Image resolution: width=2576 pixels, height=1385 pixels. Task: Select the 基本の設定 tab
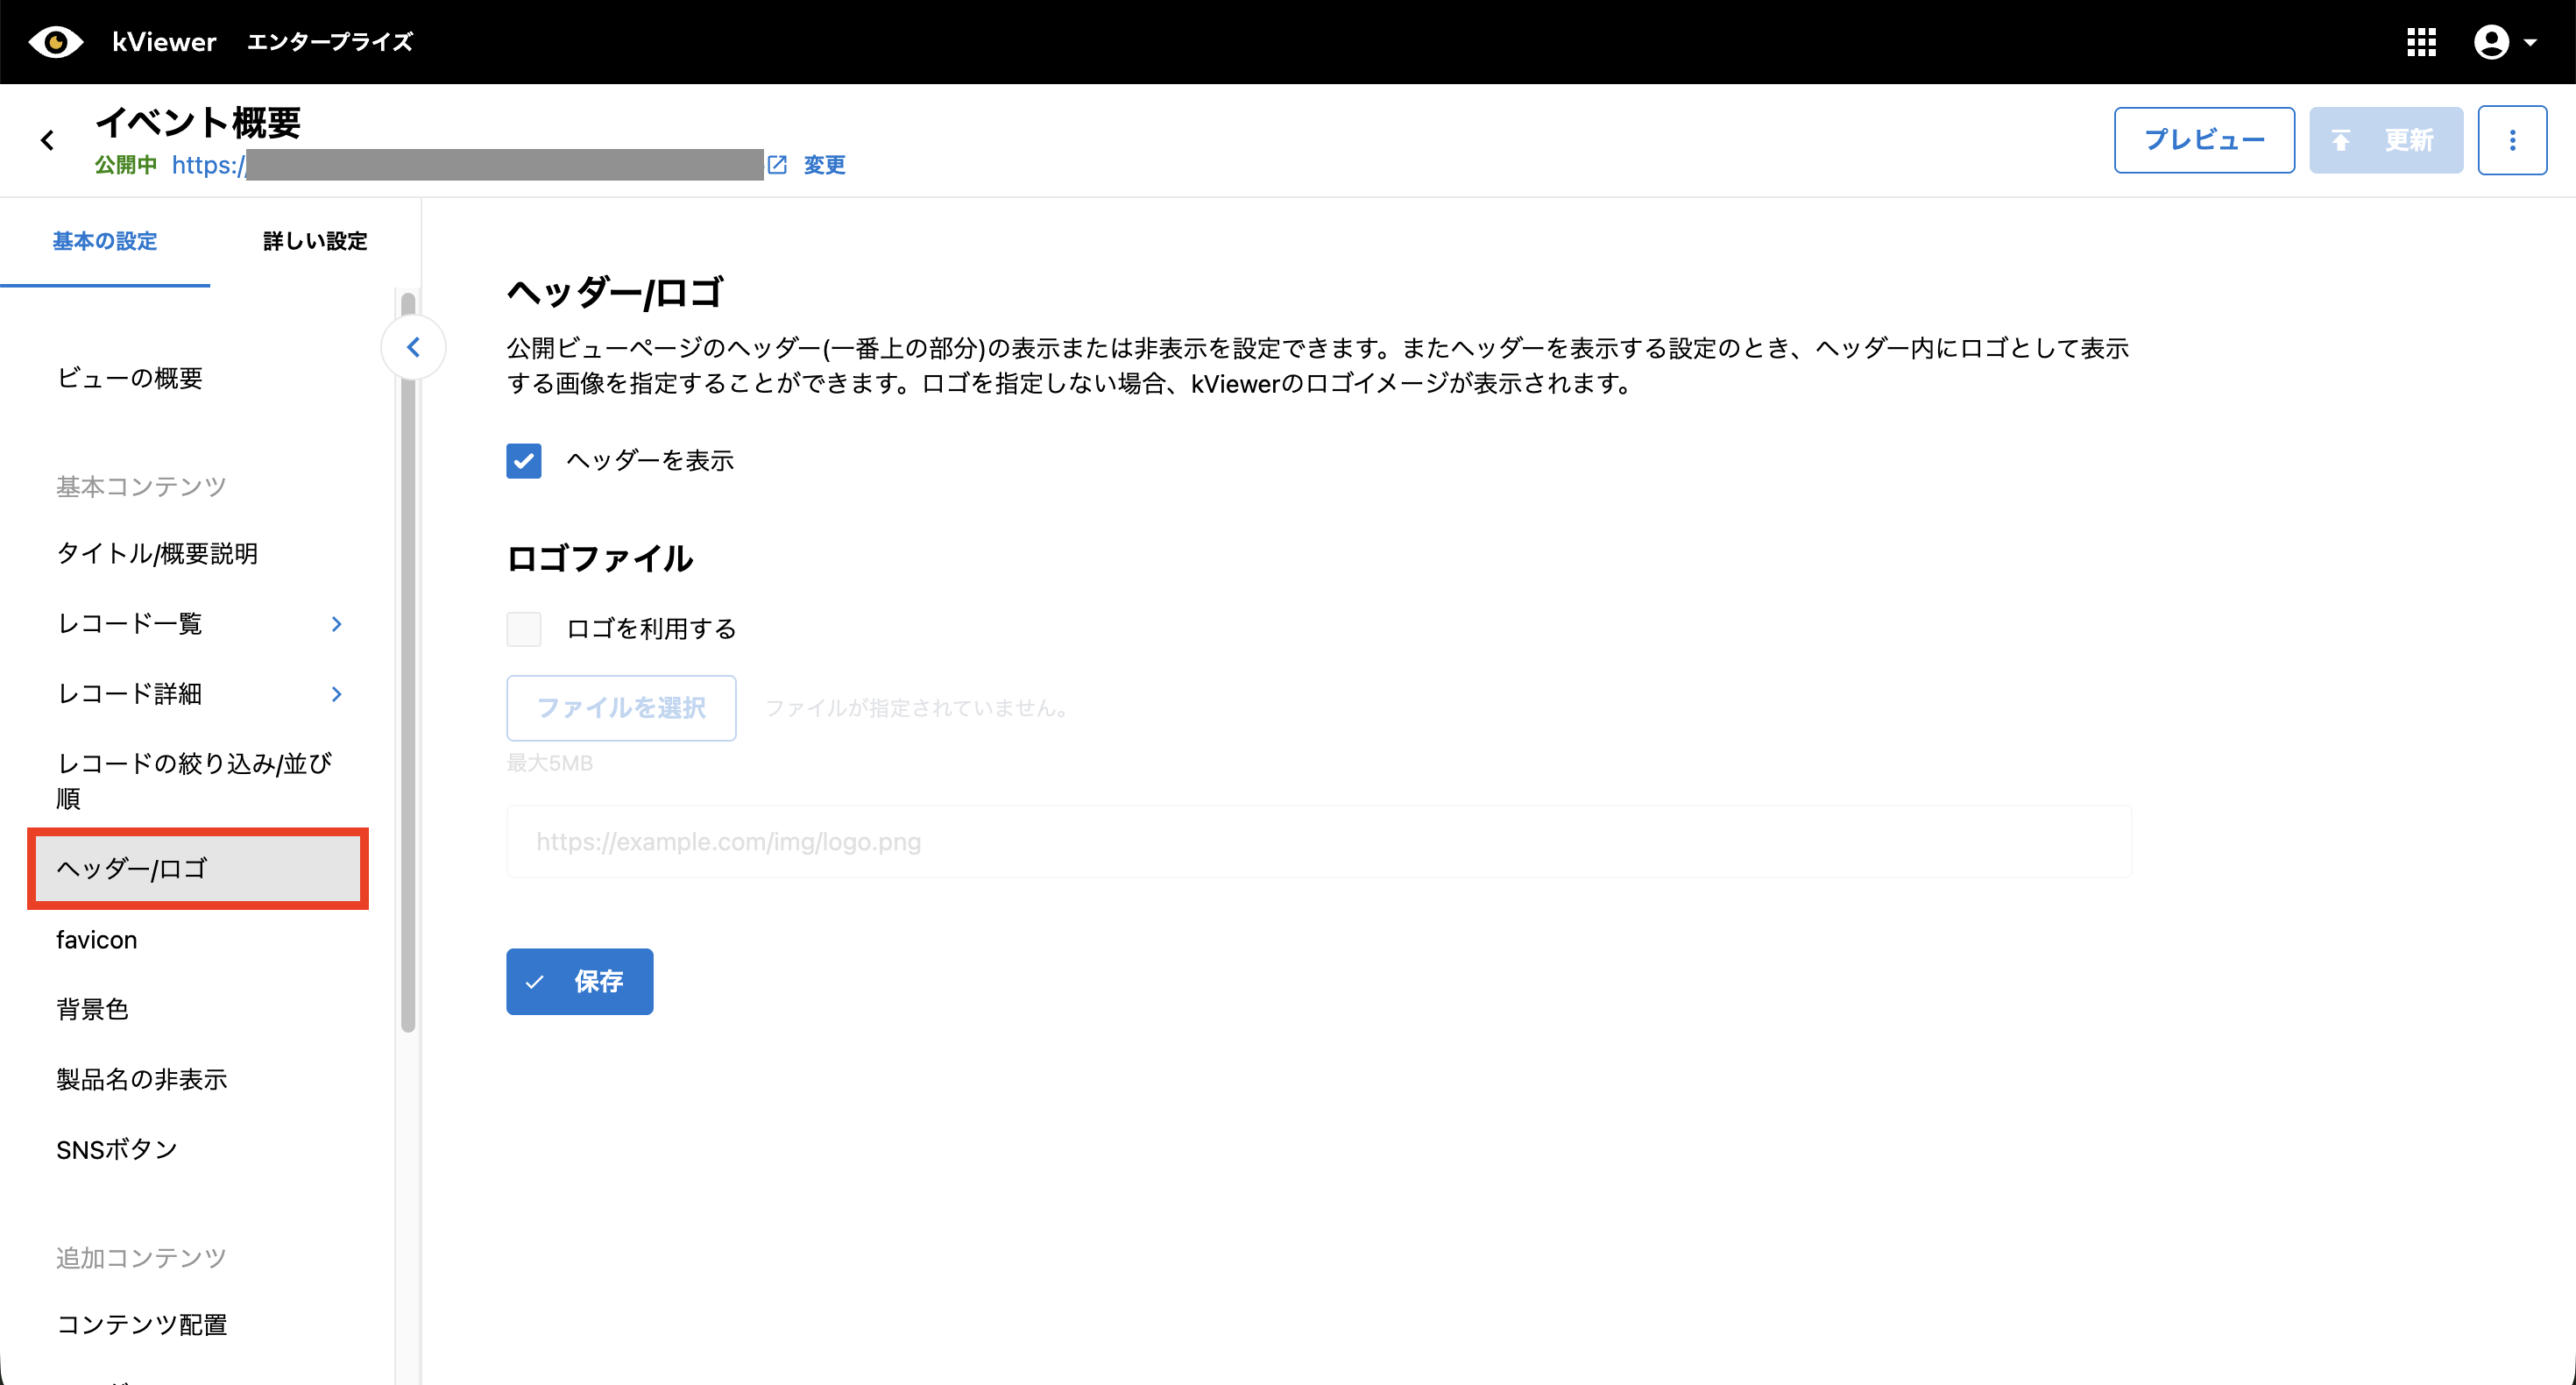(x=105, y=241)
